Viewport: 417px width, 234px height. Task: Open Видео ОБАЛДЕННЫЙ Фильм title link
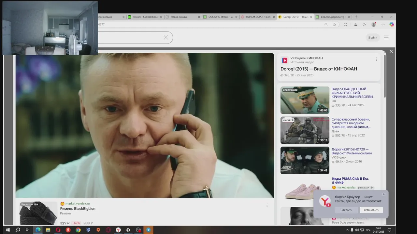click(x=353, y=93)
